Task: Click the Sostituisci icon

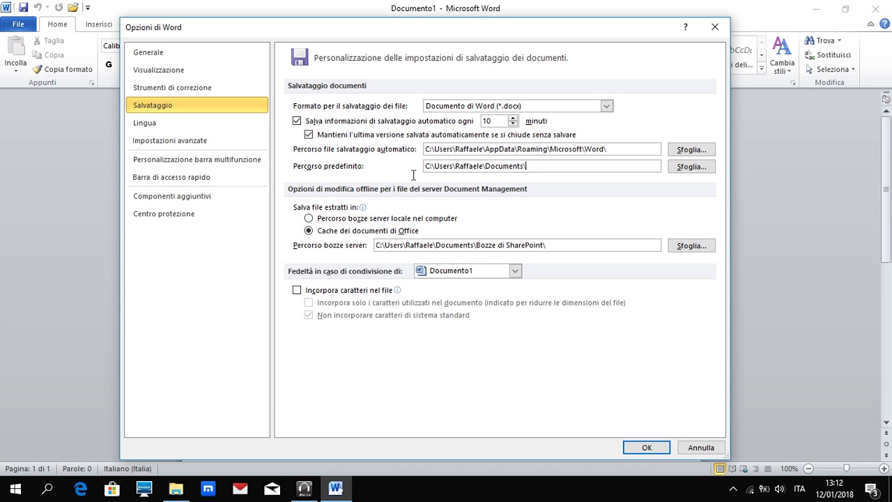Action: coord(810,55)
